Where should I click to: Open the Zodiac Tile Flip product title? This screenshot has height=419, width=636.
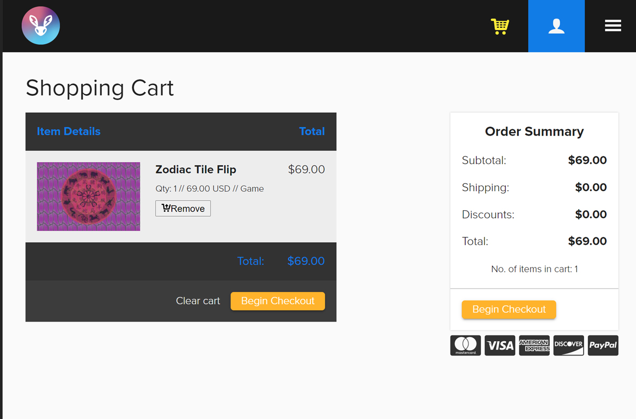coord(196,170)
